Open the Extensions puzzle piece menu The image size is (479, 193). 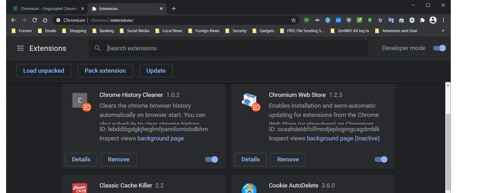click(422, 20)
